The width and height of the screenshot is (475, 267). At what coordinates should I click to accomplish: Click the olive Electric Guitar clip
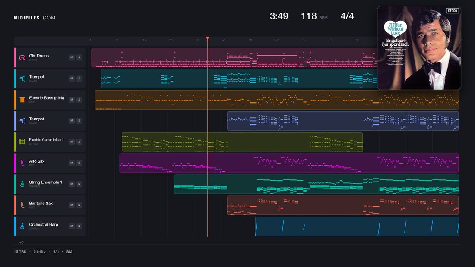[242, 141]
